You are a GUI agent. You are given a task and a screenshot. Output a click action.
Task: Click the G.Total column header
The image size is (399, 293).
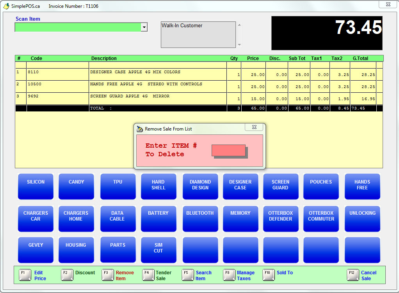coord(360,58)
